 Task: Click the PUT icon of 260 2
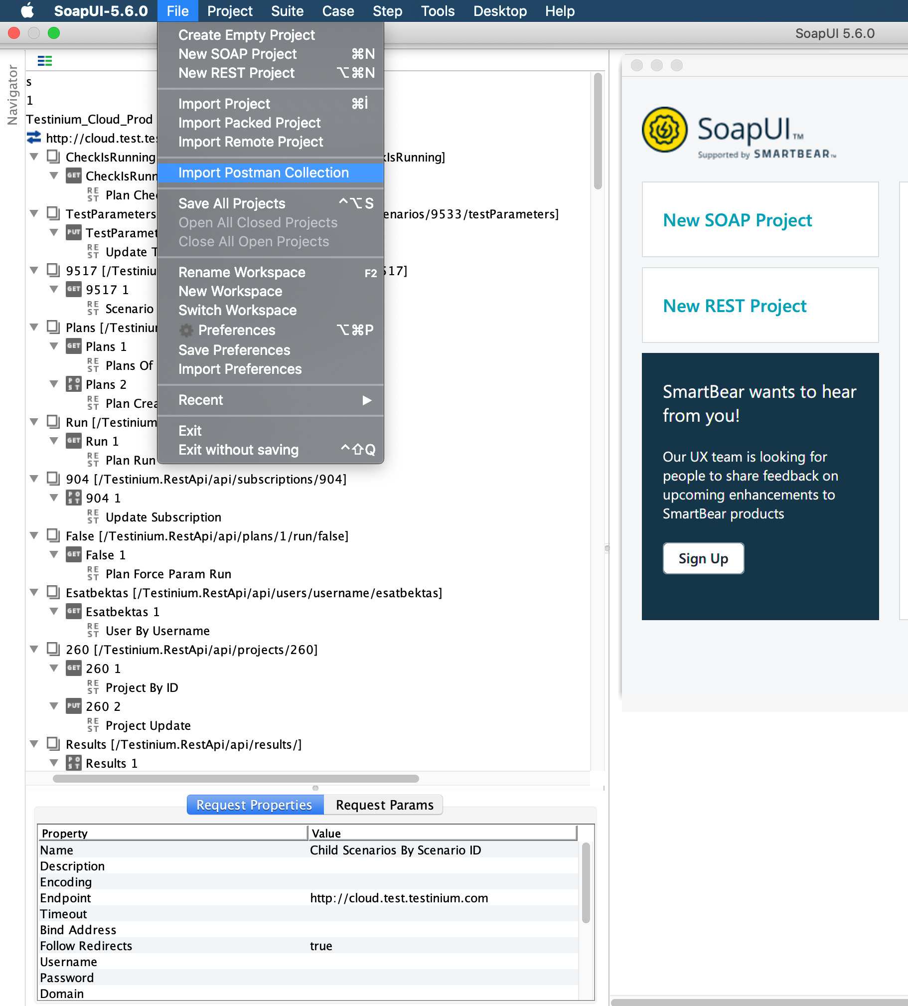pyautogui.click(x=74, y=706)
